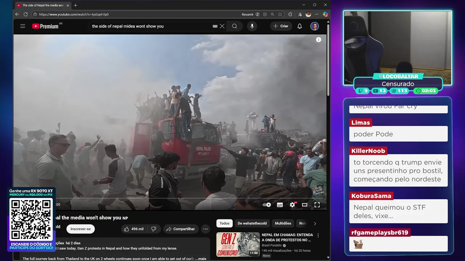Toggle the autoplay switch in player
Image resolution: width=465 pixels, height=261 pixels.
click(x=267, y=205)
